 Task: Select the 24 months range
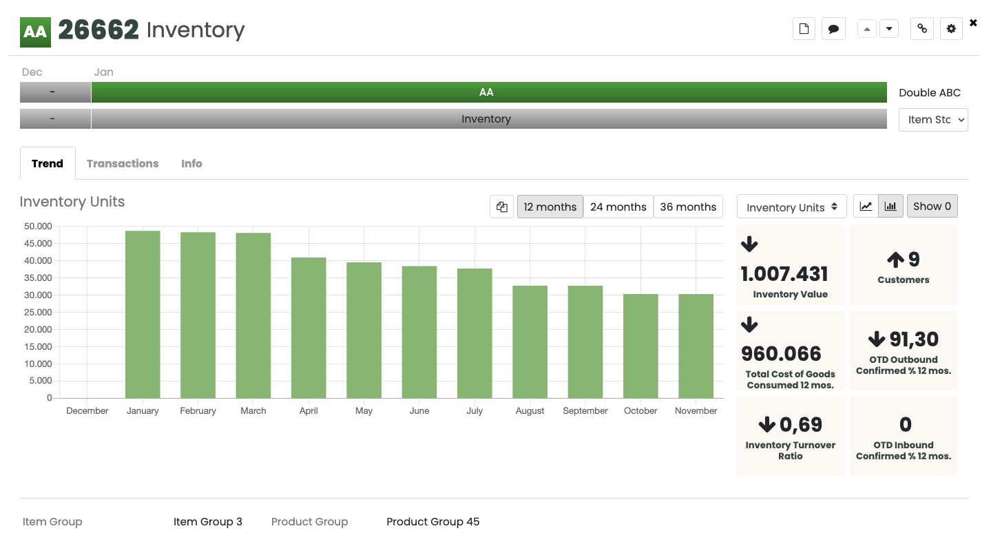tap(618, 207)
